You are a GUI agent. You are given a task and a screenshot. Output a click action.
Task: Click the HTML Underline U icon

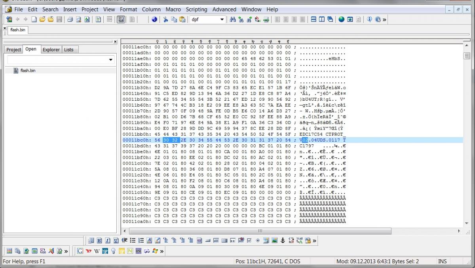click(116, 240)
